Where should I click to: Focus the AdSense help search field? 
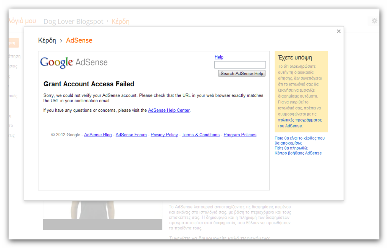pos(240,65)
